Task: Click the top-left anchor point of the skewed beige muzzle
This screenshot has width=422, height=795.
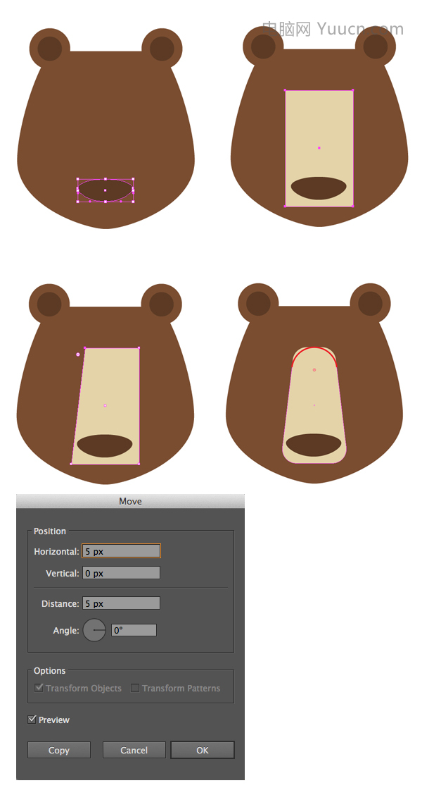Action: click(x=84, y=348)
